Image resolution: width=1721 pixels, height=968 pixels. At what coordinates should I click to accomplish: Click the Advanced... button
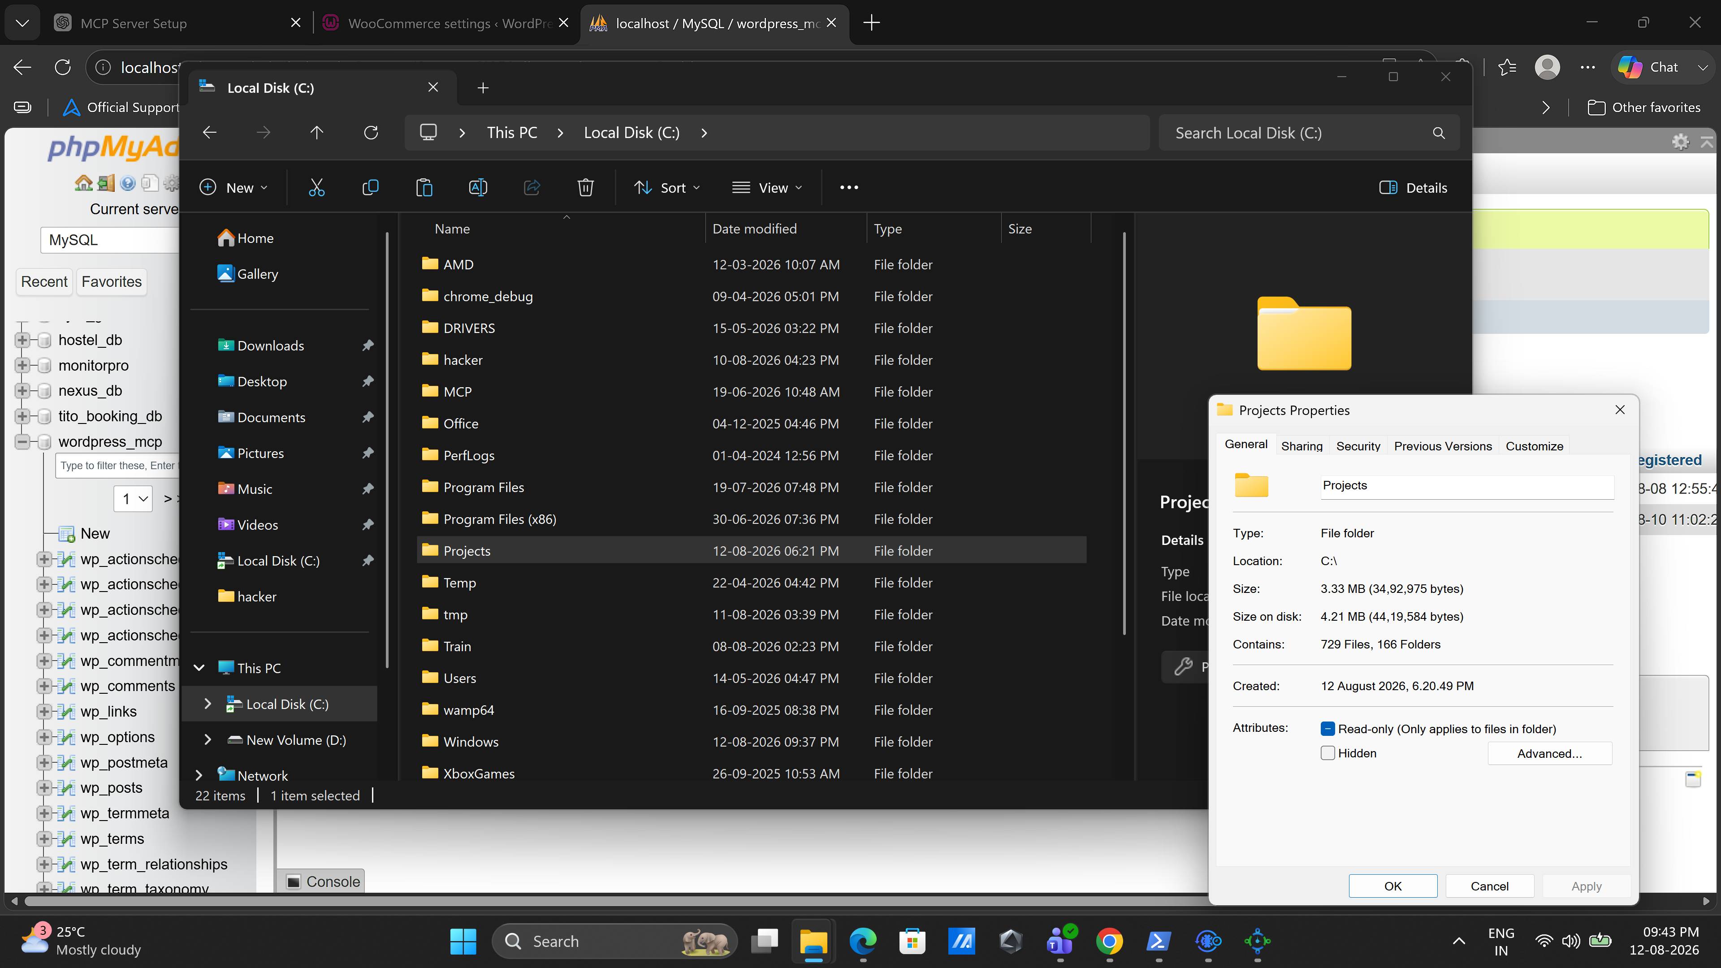1549,753
